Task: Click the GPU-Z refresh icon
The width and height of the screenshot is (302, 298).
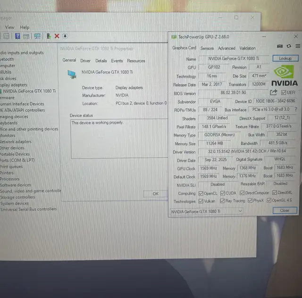Action: (288, 46)
